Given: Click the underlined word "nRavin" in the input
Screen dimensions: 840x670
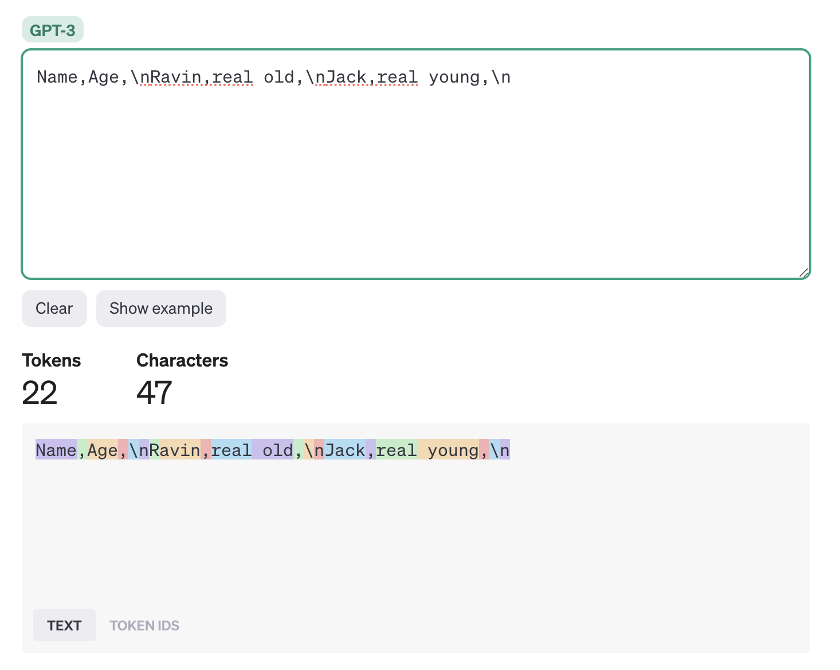Looking at the screenshot, I should pyautogui.click(x=170, y=77).
